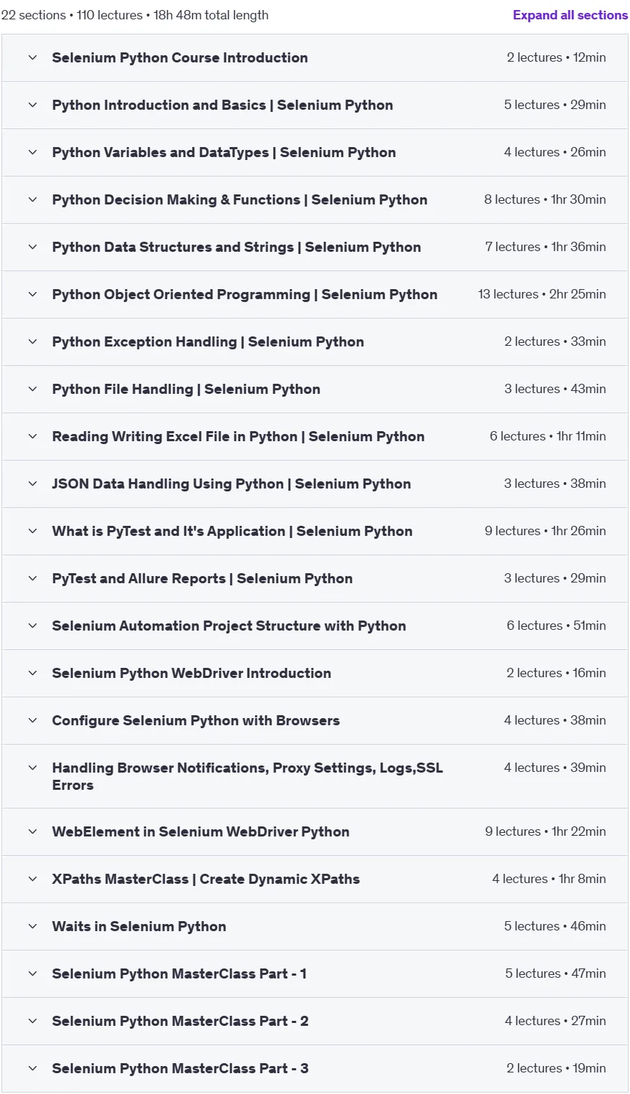Select Python Exception Handling section title

pyautogui.click(x=208, y=341)
